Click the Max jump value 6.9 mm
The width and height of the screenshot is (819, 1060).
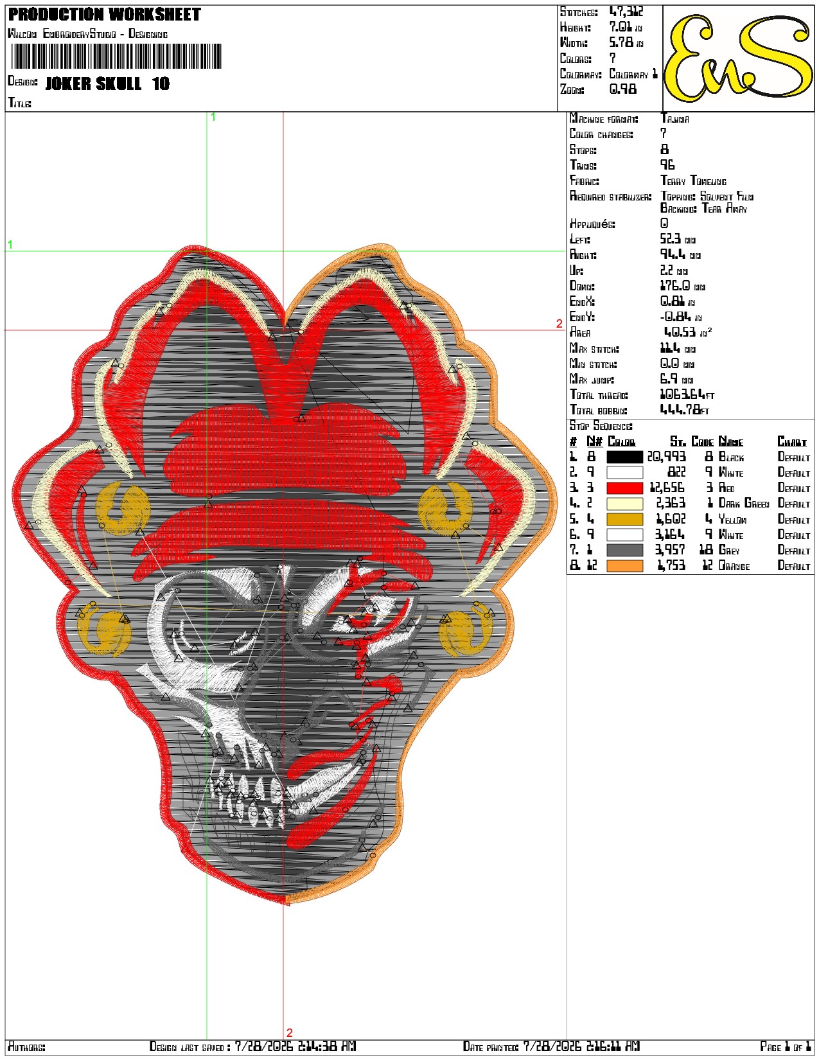677,380
